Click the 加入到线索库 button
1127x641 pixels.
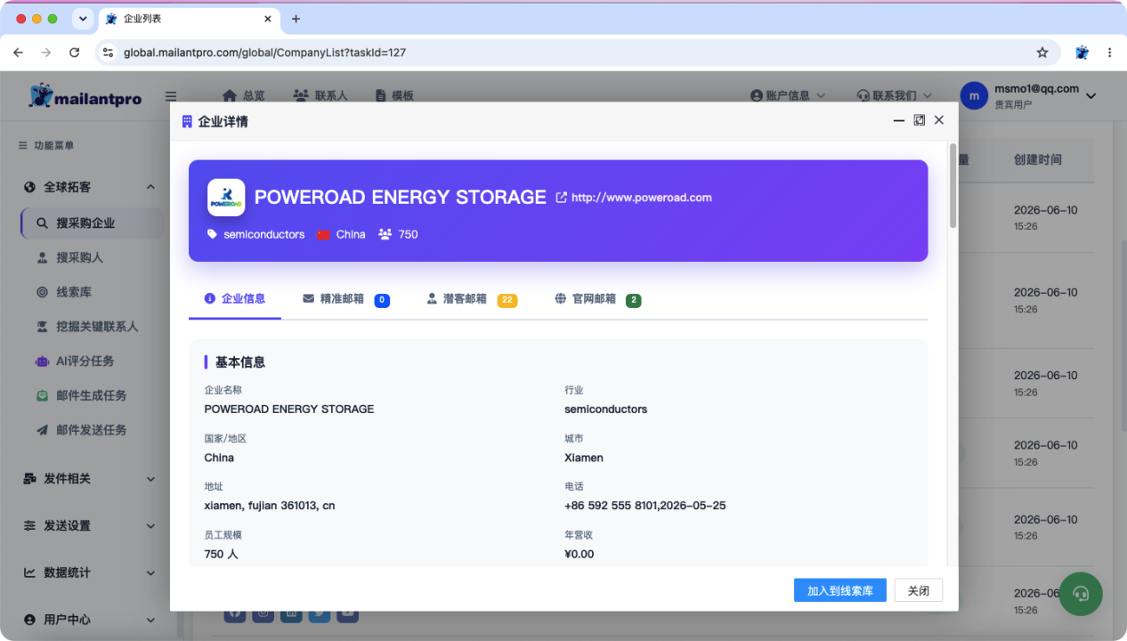840,590
